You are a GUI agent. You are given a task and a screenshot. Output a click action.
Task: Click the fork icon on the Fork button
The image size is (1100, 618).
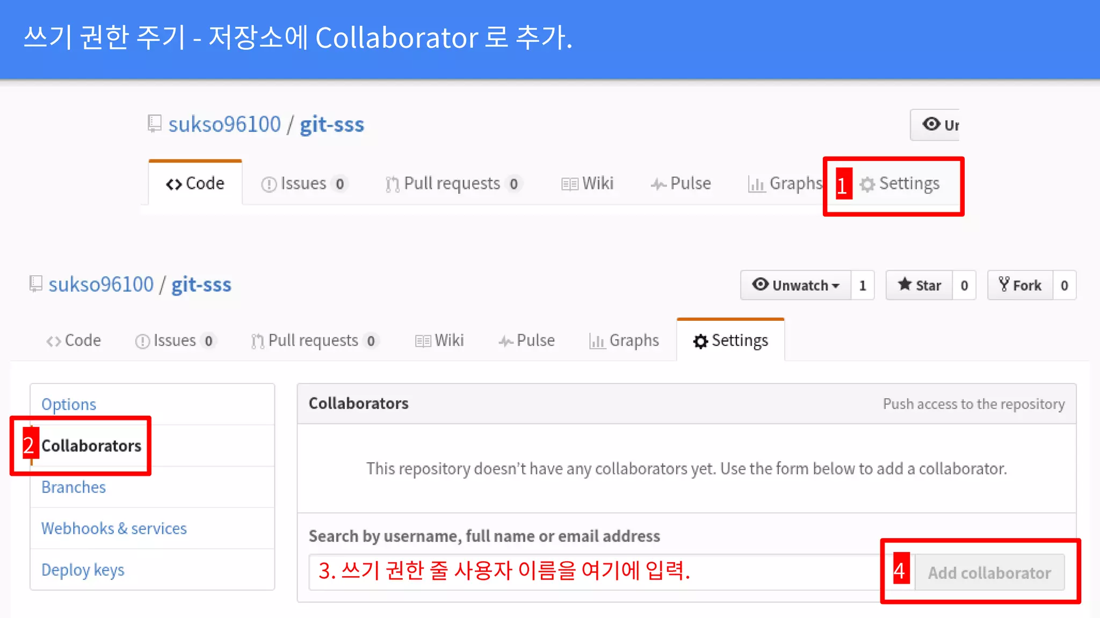[x=1003, y=284]
